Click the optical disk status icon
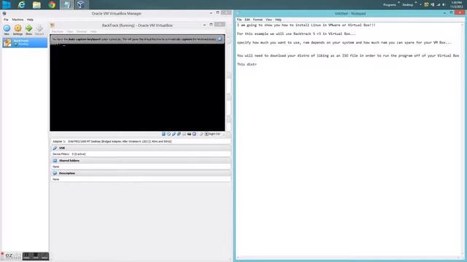 (x=169, y=134)
